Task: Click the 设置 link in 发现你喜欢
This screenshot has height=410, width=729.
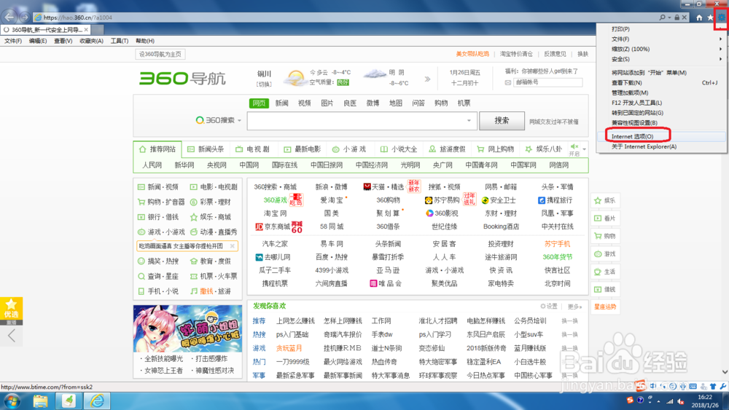Action: click(549, 307)
